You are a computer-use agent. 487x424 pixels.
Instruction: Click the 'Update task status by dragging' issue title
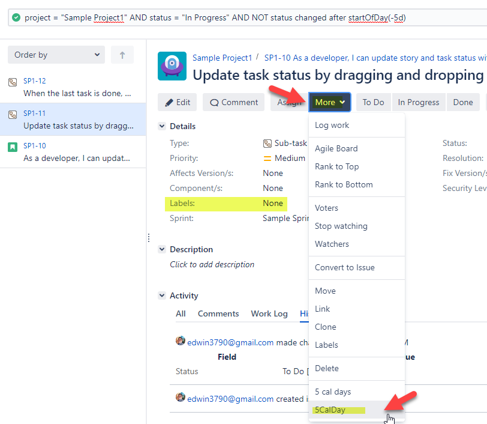(x=338, y=75)
